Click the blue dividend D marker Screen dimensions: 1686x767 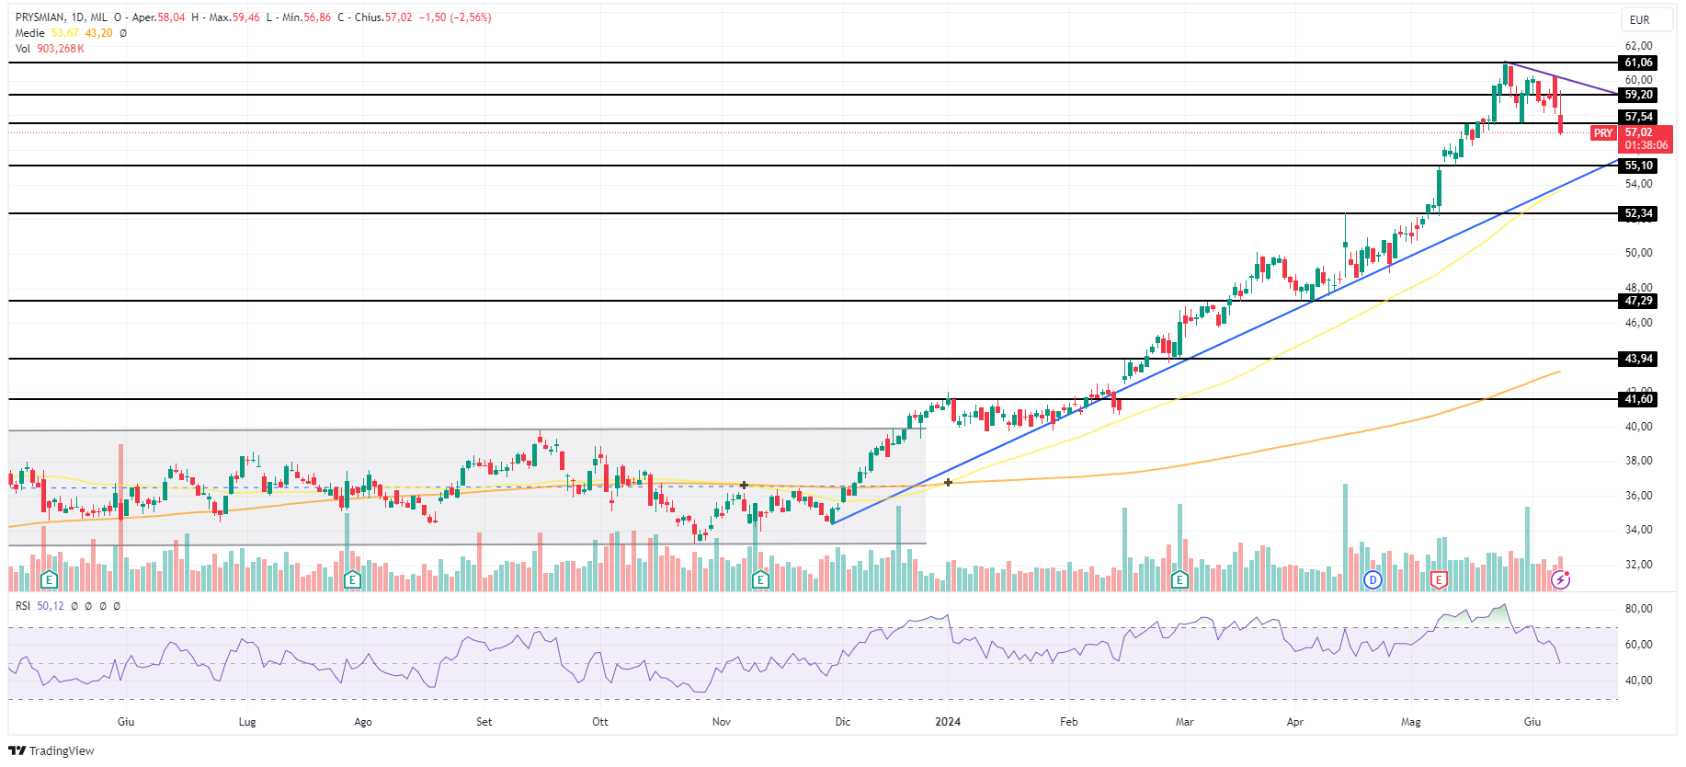point(1373,579)
